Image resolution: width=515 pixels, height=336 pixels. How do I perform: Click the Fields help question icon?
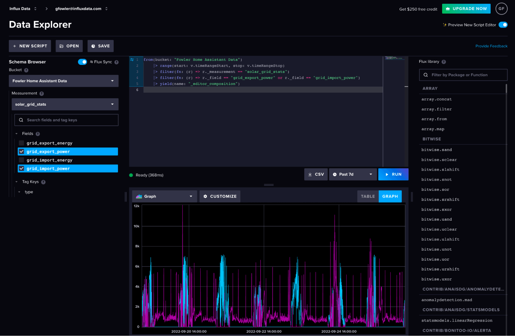tap(38, 134)
